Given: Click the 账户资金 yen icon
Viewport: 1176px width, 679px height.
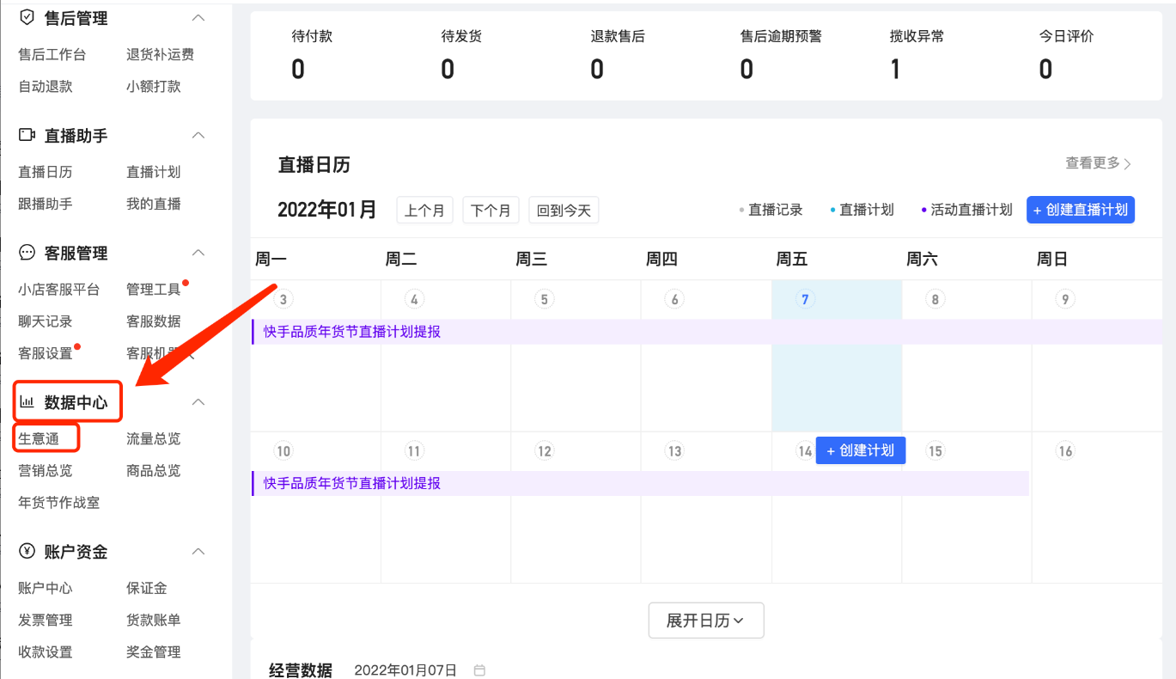Looking at the screenshot, I should tap(27, 551).
